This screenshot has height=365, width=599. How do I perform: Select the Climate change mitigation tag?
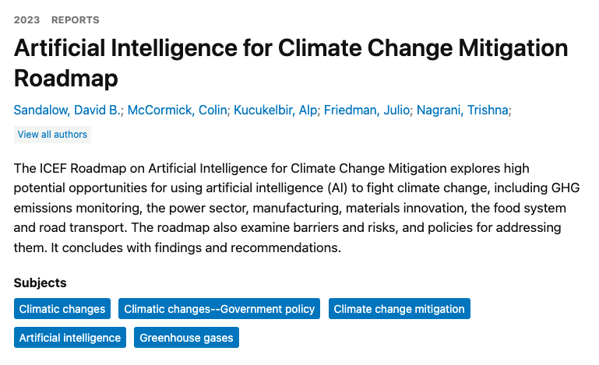pos(399,309)
